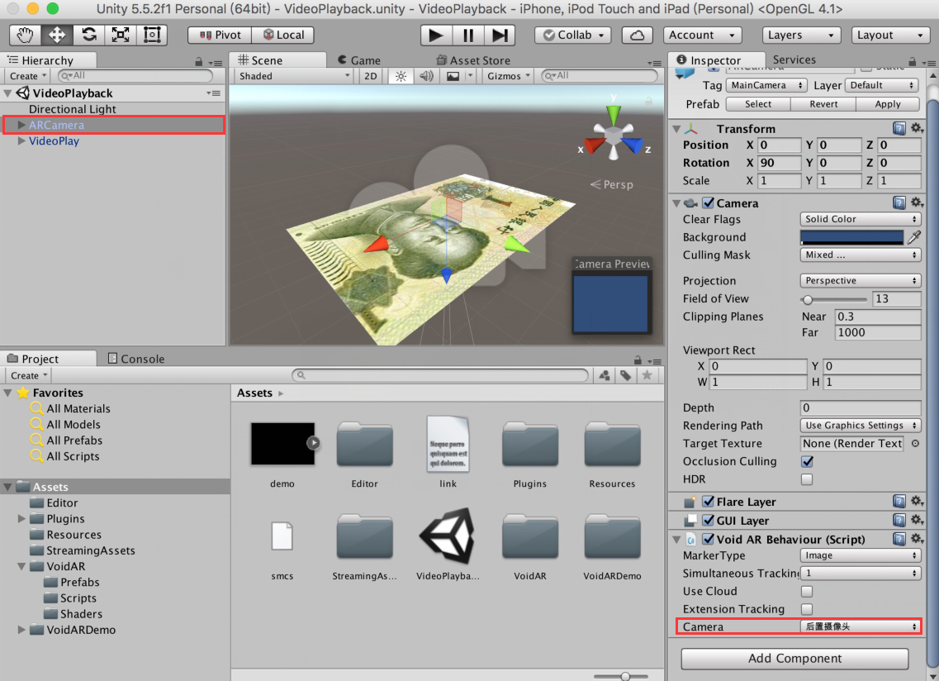Screen dimensions: 939x681
Task: Open the VideoPlayback scene asset
Action: pos(448,545)
